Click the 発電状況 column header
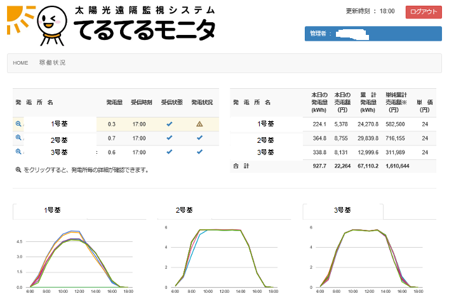 (202, 102)
